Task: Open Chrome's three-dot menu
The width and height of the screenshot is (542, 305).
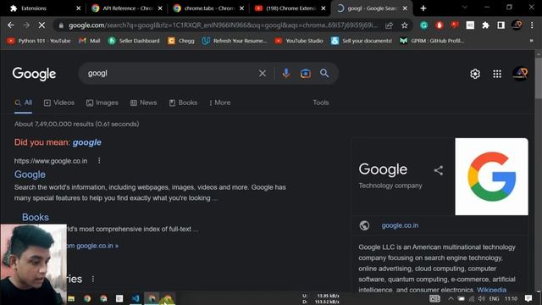Action: click(x=532, y=25)
